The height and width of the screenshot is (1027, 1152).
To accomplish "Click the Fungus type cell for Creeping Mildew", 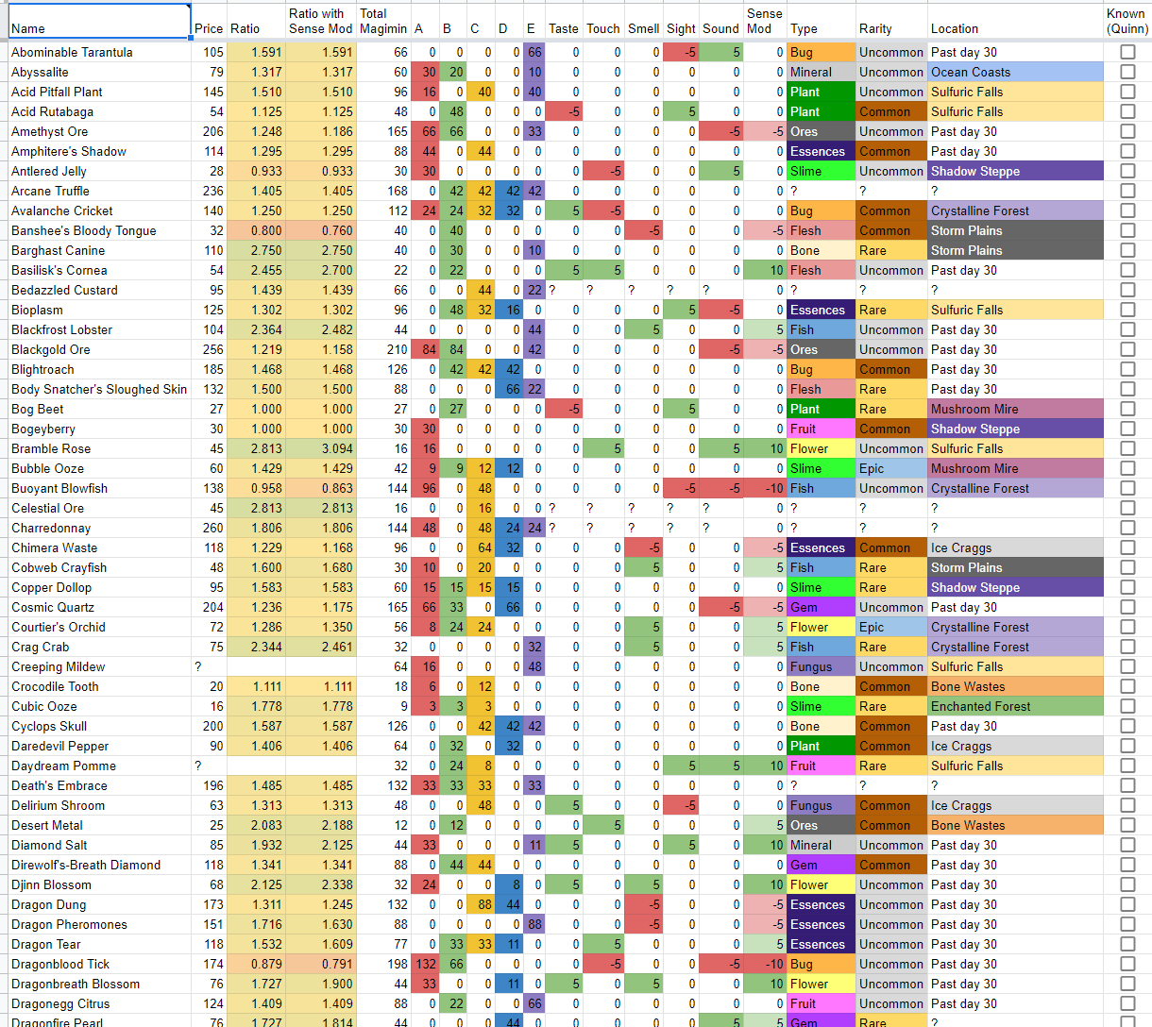I will tap(821, 666).
